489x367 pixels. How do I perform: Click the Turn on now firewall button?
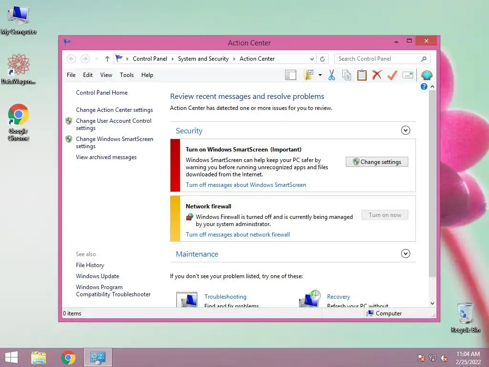[385, 215]
